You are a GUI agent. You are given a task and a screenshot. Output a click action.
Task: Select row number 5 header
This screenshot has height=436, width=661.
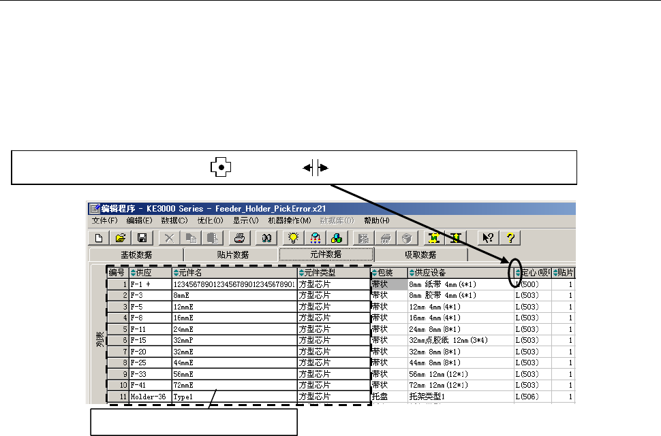(x=118, y=329)
